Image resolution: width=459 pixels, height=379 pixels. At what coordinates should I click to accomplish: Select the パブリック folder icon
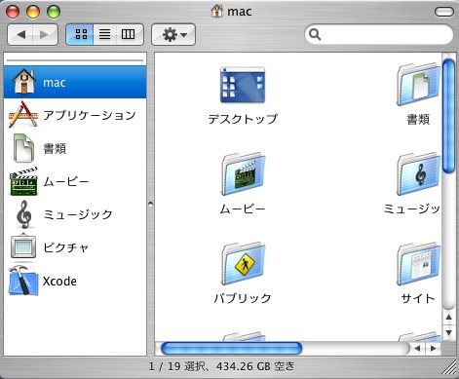[244, 263]
